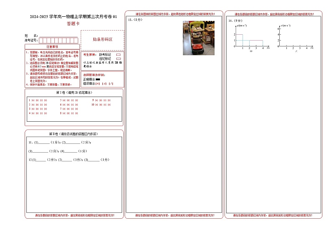Click the black 正确填涂 sample mark
332x235 pixels.
[98, 79]
